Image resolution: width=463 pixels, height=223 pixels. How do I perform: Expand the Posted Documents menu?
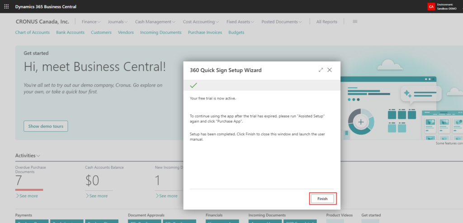coord(282,22)
